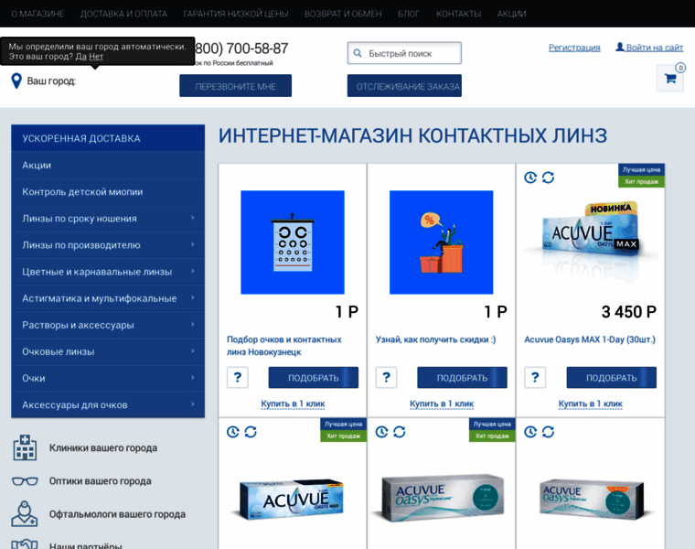Click ПОДОБРАТЬ for Подбор очков и контактных линз
Viewport: 695px width, 549px height.
click(314, 377)
